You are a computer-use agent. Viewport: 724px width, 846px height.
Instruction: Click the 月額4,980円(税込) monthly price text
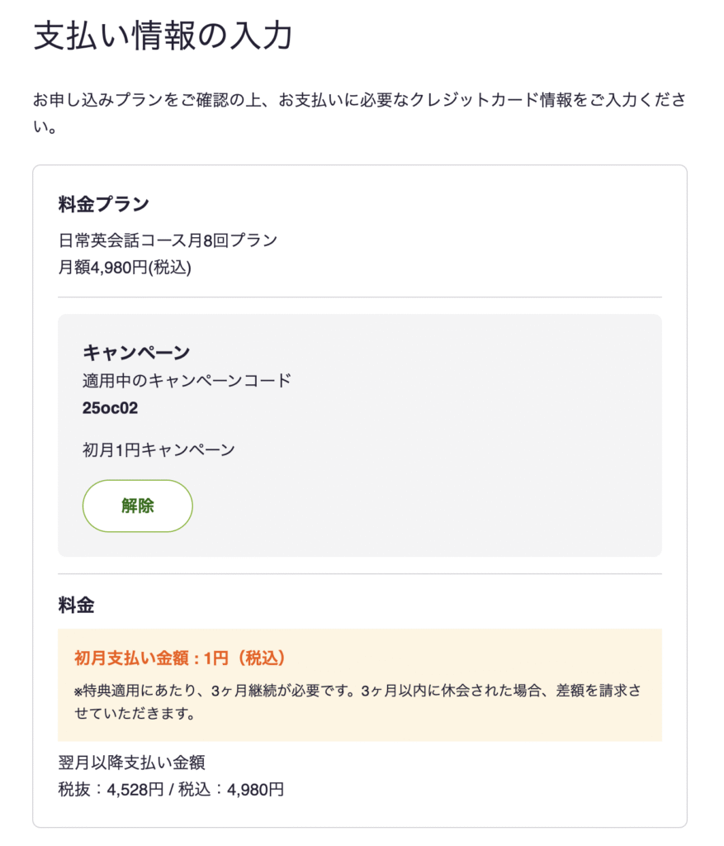point(125,268)
